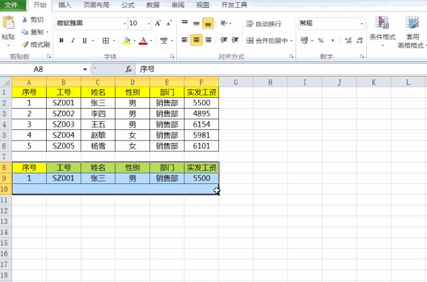Expand the font color dropdown arrow
Screen dimensions: 427x282
(x=151, y=41)
